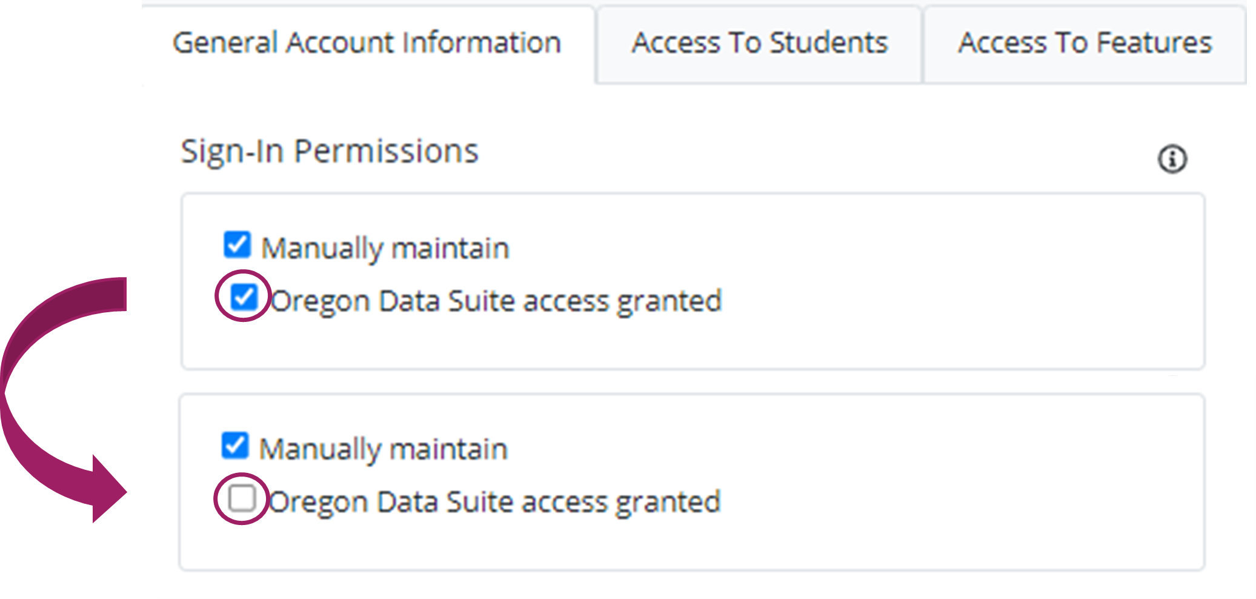1256x599 pixels.
Task: Click the Manually maintain label text
Action: pos(384,246)
